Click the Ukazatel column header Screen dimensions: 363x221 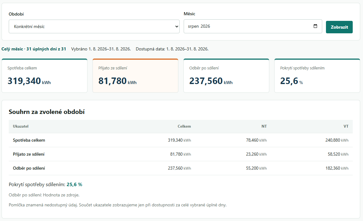(21, 126)
